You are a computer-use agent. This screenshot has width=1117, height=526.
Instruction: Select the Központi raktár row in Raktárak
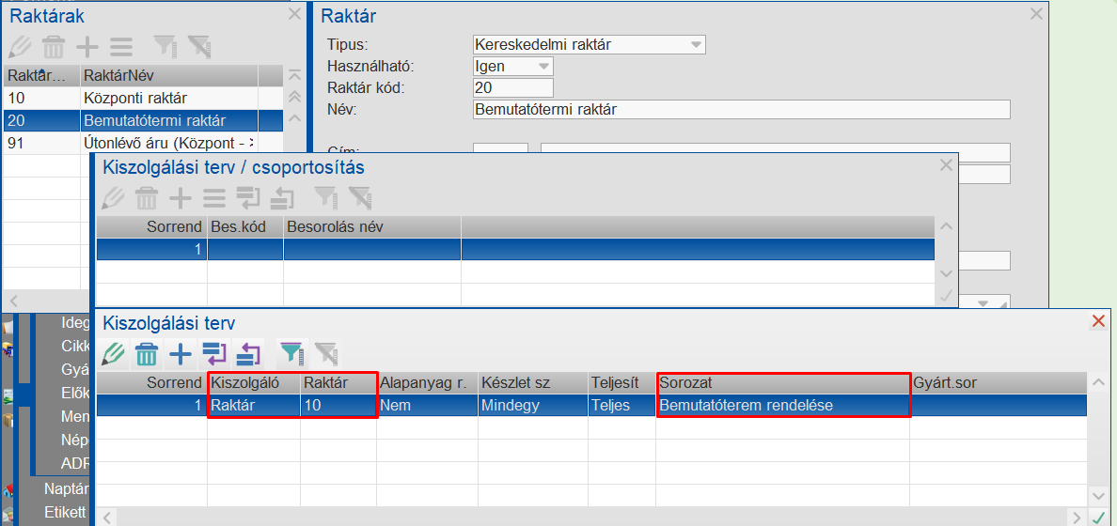(x=143, y=99)
